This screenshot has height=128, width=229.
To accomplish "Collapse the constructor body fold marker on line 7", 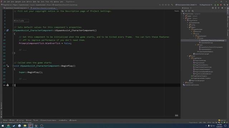I will [x=13, y=31].
